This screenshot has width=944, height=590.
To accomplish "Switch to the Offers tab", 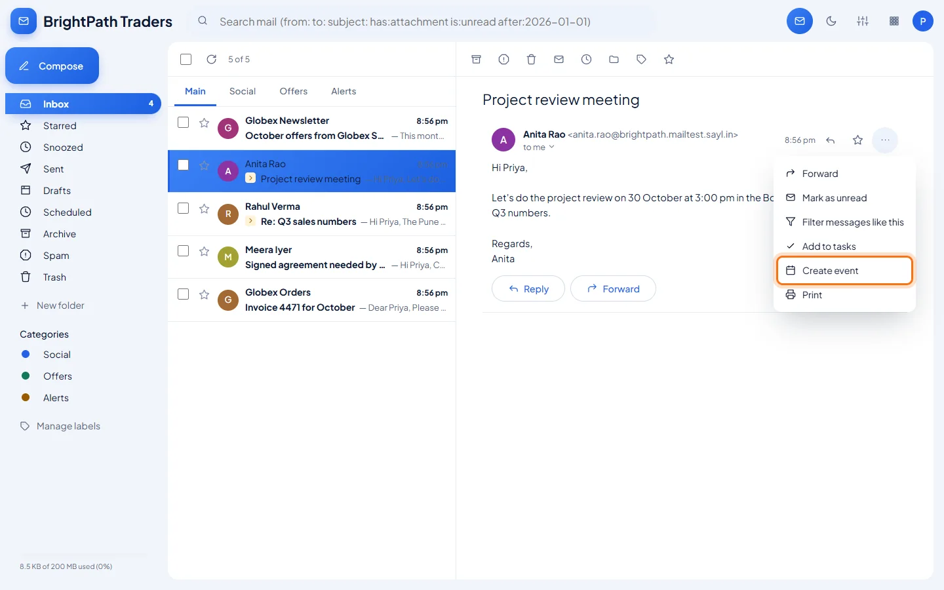I will click(294, 92).
